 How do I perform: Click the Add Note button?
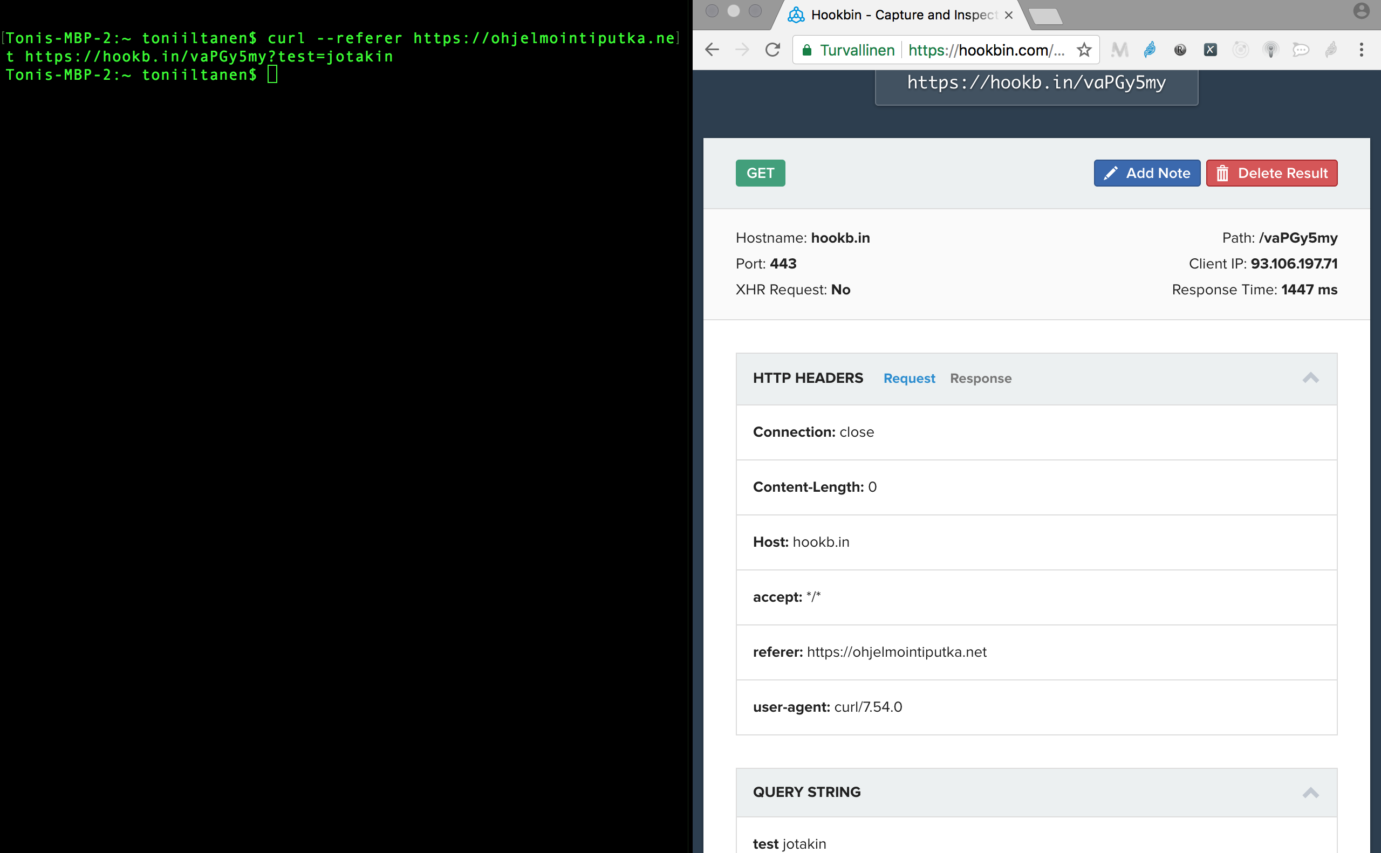pyautogui.click(x=1147, y=173)
